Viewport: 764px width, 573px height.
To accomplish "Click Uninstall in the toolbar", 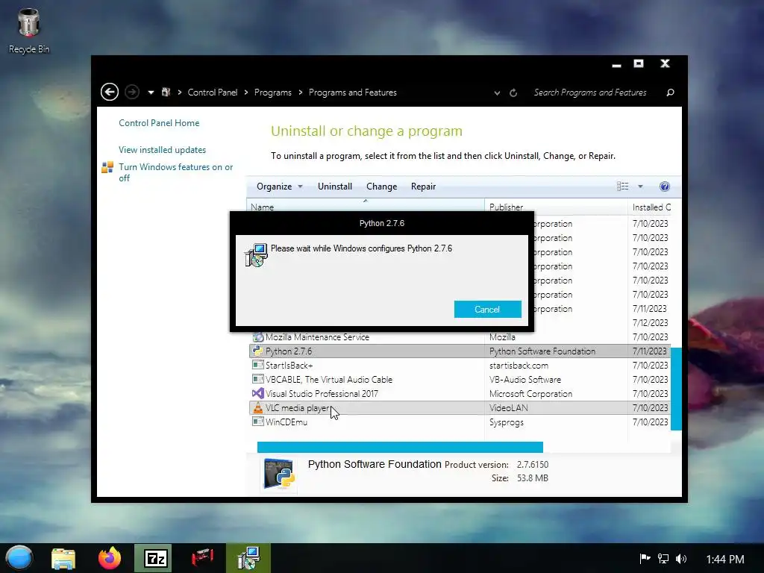I will click(335, 187).
